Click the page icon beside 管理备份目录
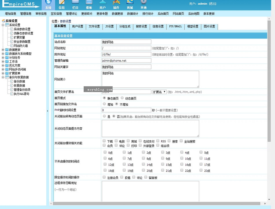 12,90
